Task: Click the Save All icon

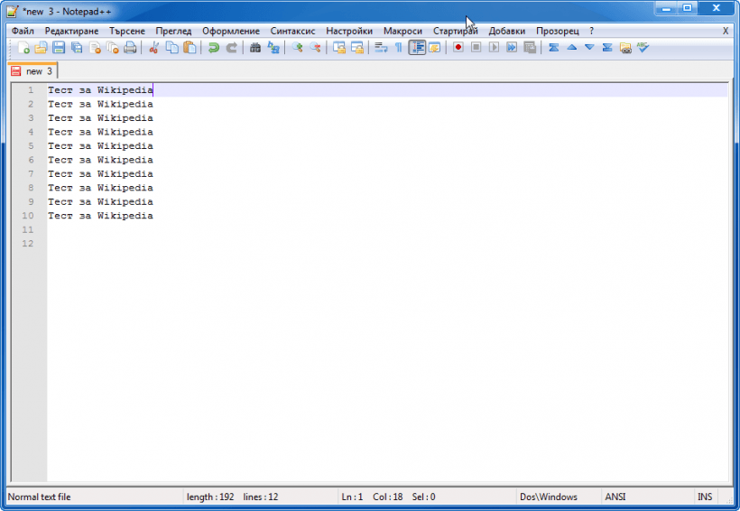Action: [77, 47]
